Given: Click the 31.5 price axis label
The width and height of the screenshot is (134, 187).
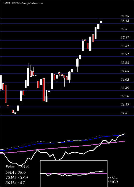Looking at the screenshot, I should pos(124,113).
